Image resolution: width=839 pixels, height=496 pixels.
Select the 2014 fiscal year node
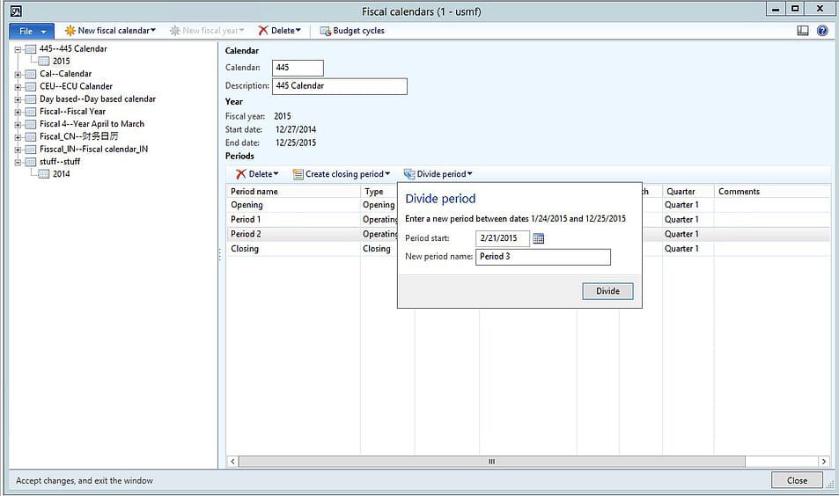(61, 174)
